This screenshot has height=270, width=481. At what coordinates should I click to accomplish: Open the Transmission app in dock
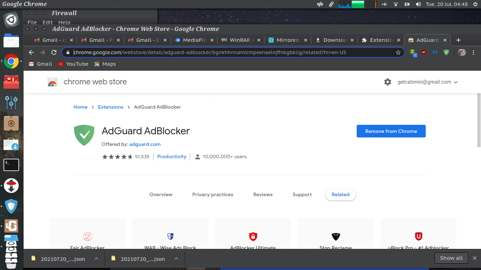(x=11, y=186)
